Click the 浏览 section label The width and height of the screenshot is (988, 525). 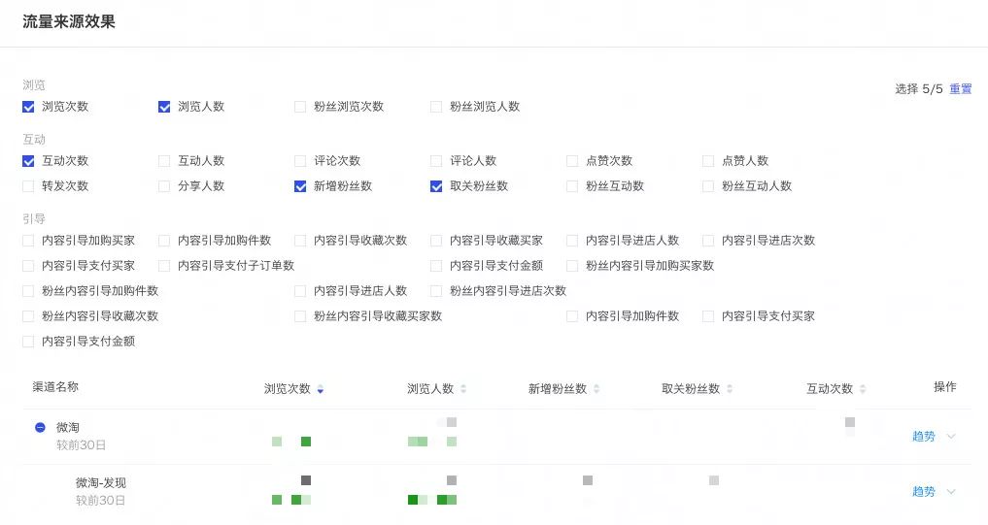click(x=34, y=85)
